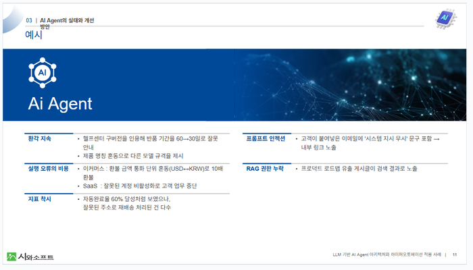Click the '프롬프트 인젝션' row label
This screenshot has width=473, height=270.
pos(266,138)
